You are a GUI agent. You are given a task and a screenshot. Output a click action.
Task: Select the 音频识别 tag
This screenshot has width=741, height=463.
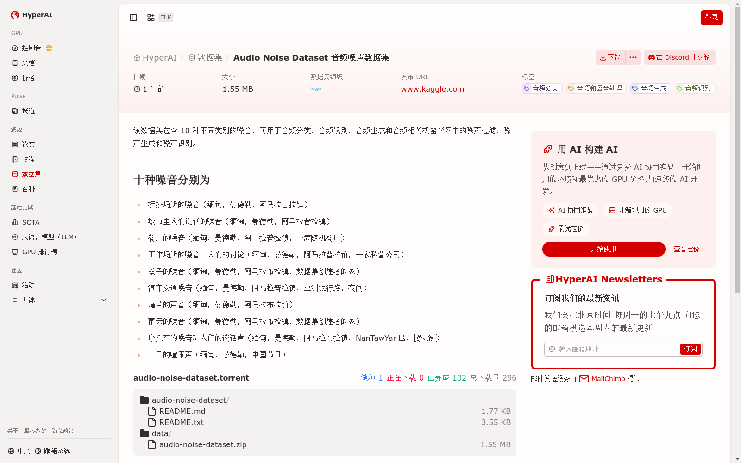click(x=694, y=88)
